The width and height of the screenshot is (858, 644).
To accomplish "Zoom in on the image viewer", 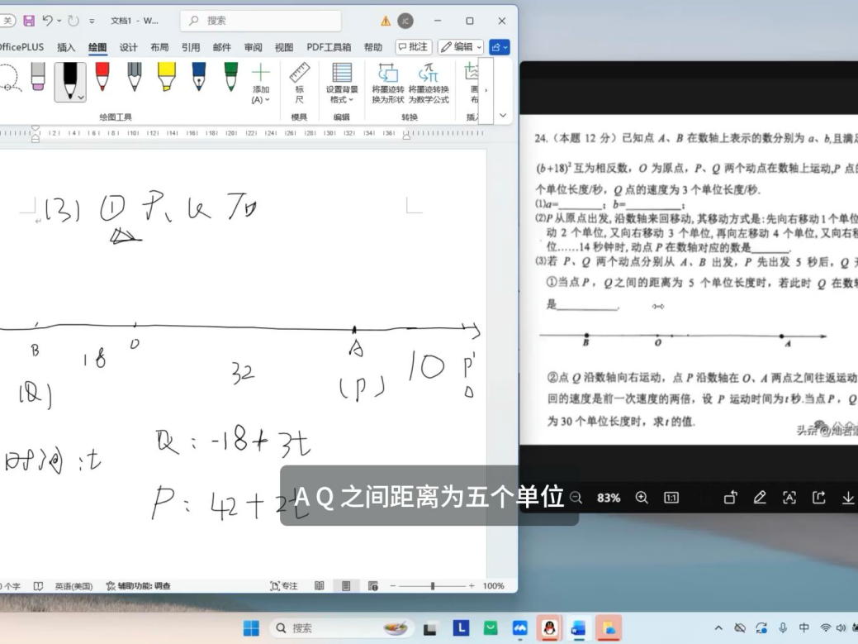I will pos(642,498).
